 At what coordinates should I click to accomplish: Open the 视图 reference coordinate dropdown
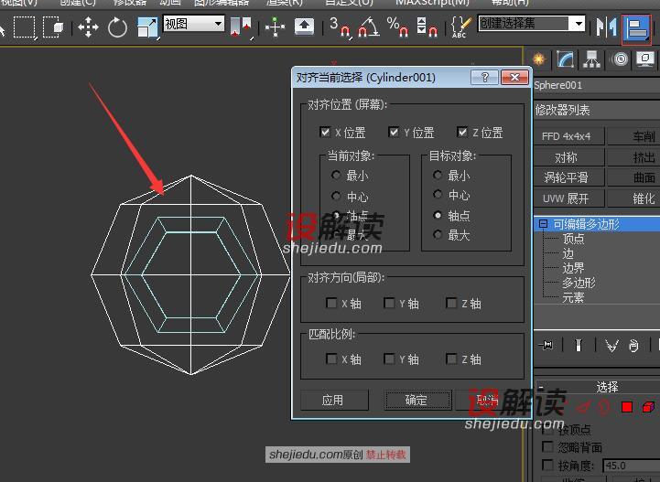[x=193, y=24]
